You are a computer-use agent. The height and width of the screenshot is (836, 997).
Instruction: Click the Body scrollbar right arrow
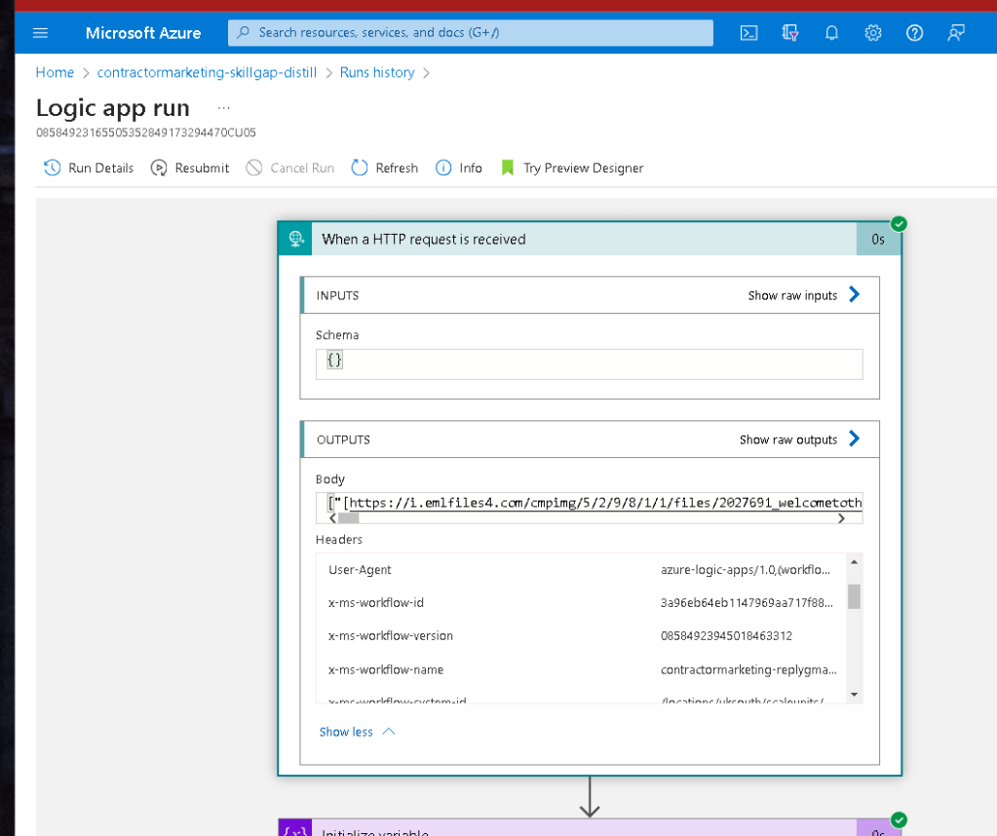pyautogui.click(x=841, y=518)
